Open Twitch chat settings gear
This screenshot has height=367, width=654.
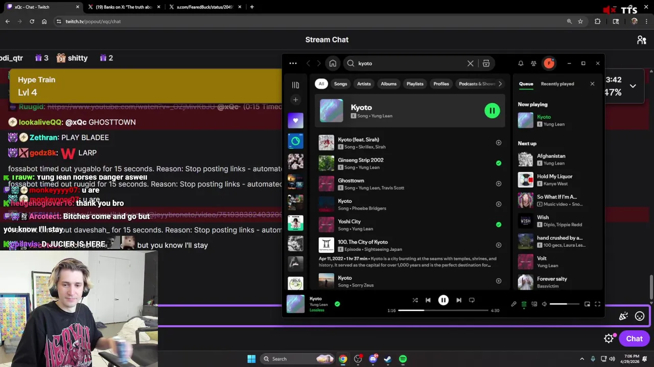pyautogui.click(x=609, y=338)
